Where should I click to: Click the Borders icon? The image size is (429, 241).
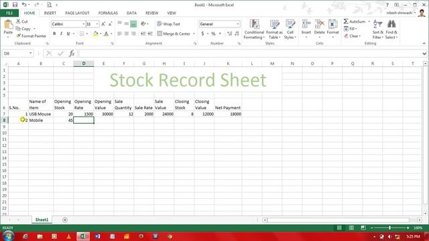(x=82, y=33)
